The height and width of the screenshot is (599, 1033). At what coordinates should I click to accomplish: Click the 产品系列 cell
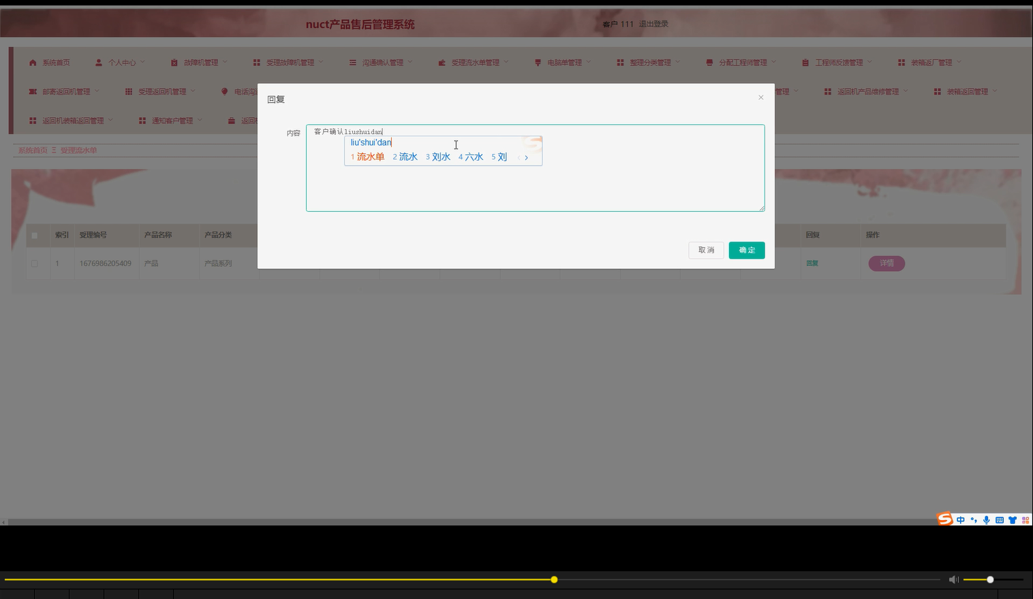coord(218,263)
